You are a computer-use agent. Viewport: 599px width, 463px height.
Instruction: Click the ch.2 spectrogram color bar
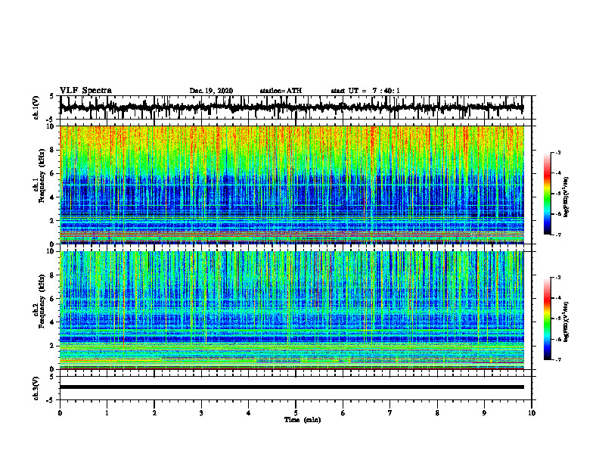[547, 319]
